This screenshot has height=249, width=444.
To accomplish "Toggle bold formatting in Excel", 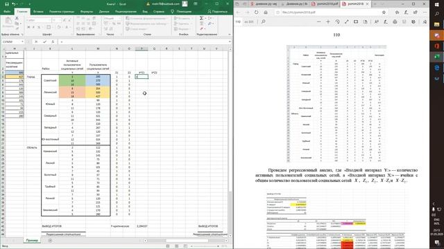I will pyautogui.click(x=28, y=27).
